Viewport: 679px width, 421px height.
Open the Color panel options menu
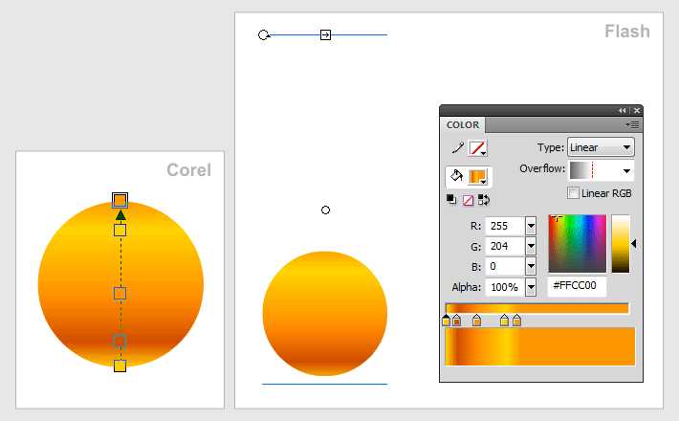coord(633,124)
